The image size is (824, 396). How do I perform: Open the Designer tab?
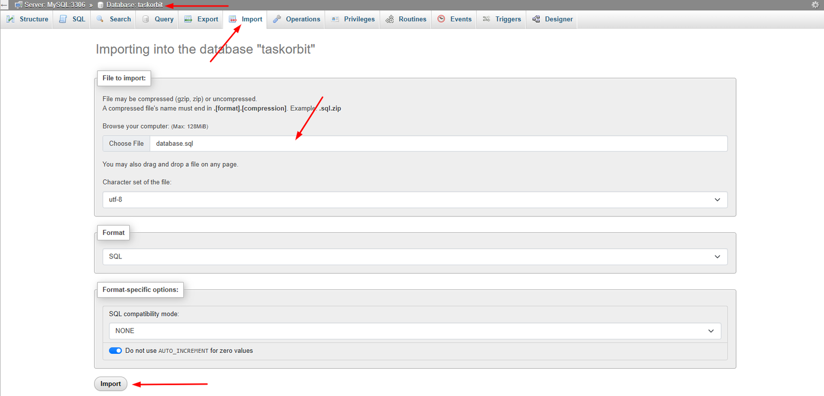coord(552,19)
